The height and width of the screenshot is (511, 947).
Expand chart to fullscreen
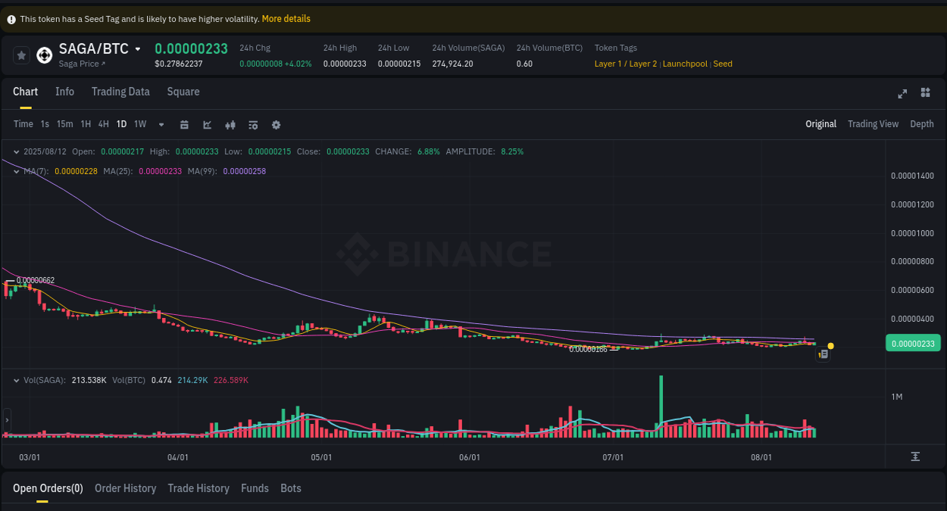point(902,93)
